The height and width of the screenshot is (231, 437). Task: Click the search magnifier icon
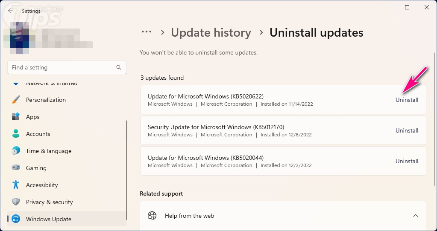[x=119, y=67]
